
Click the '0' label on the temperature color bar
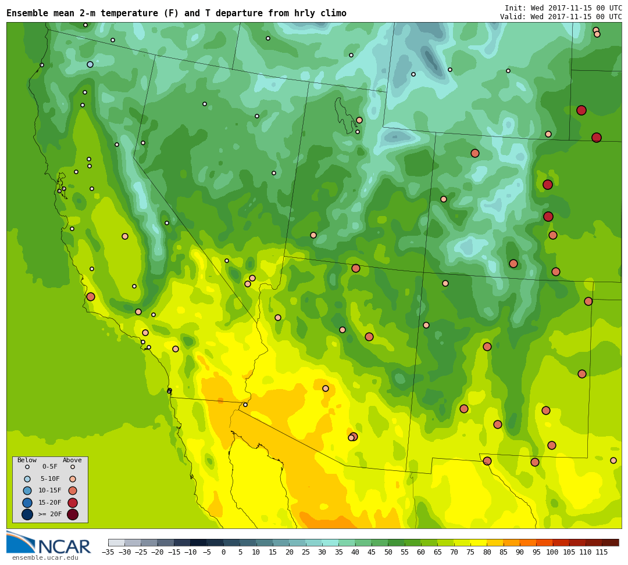coord(223,552)
